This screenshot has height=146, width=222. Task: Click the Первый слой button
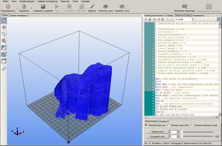[158, 132]
